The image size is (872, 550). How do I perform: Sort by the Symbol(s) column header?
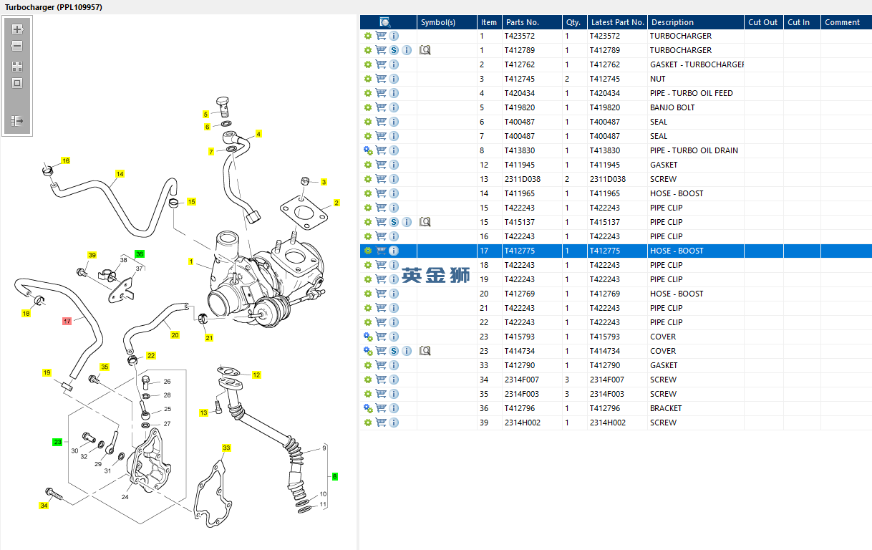point(447,22)
